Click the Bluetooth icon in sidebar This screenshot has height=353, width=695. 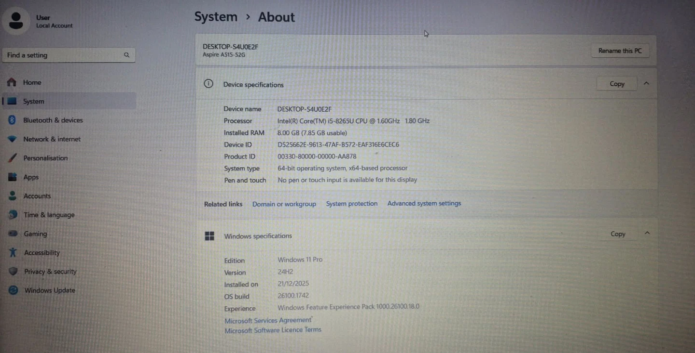pos(13,120)
